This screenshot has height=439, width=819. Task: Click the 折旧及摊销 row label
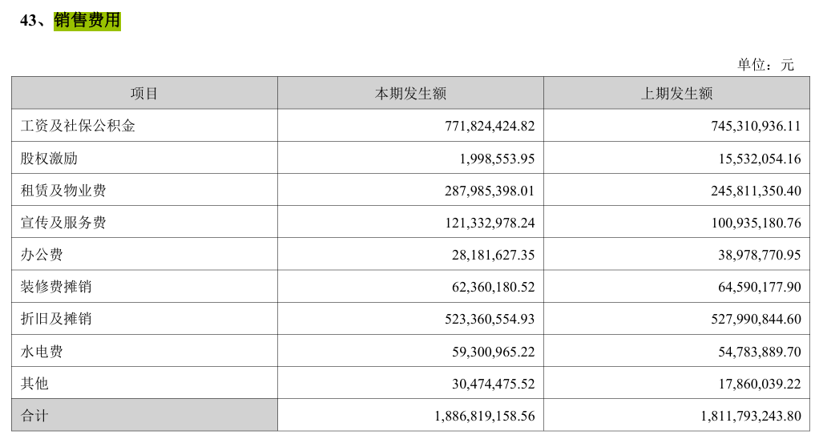pos(56,319)
